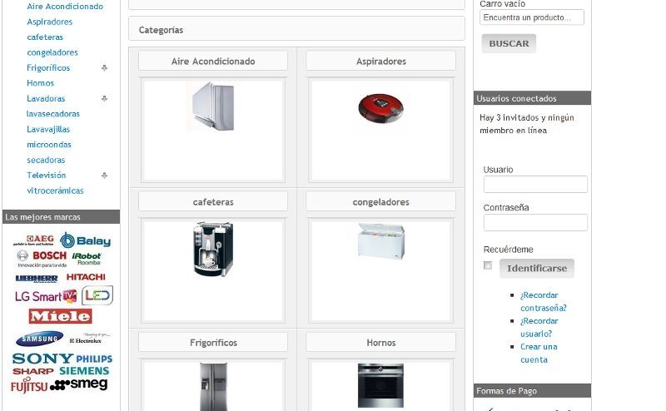Open Lavavajillas in sidebar menu
Image resolution: width=666 pixels, height=411 pixels.
[48, 129]
